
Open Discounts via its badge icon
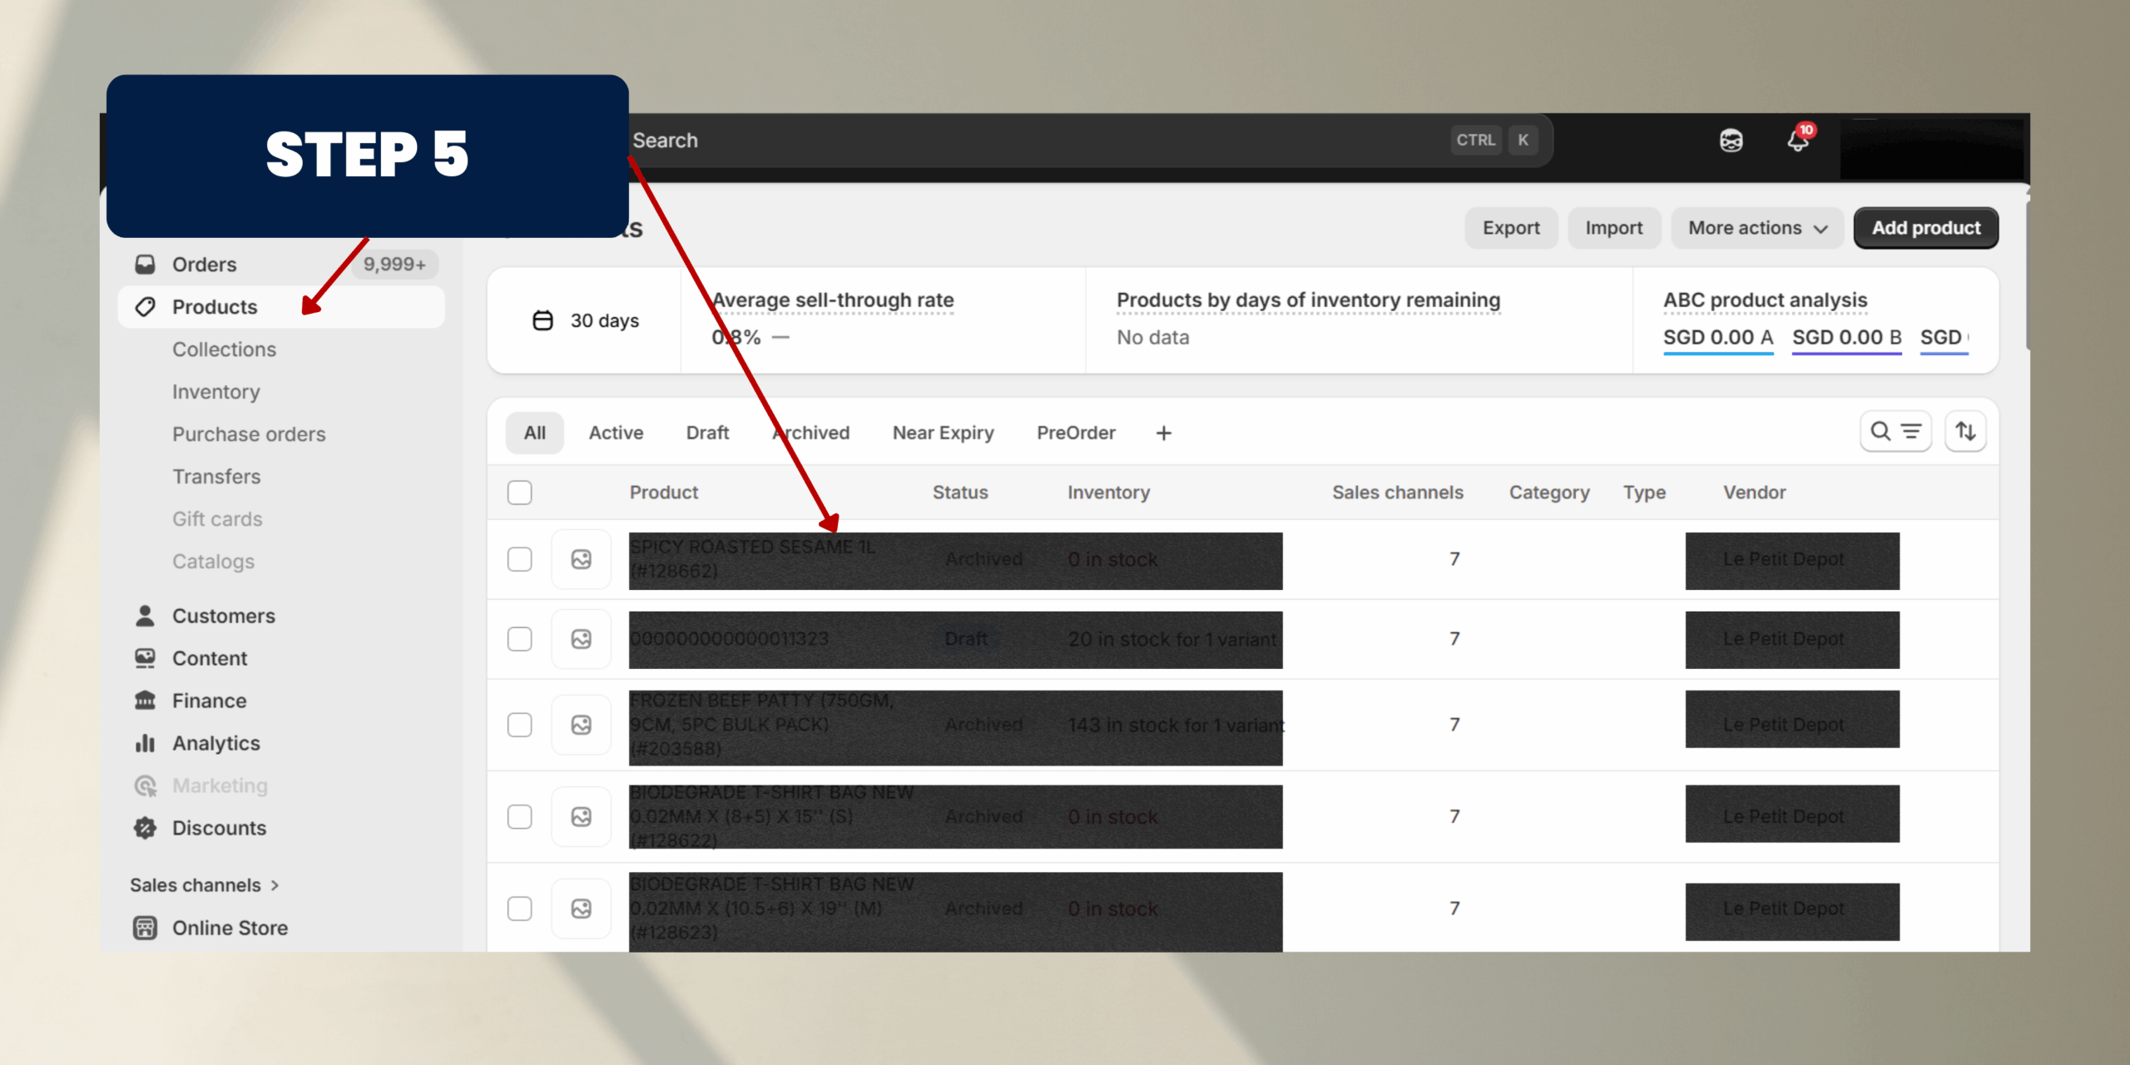(x=146, y=828)
